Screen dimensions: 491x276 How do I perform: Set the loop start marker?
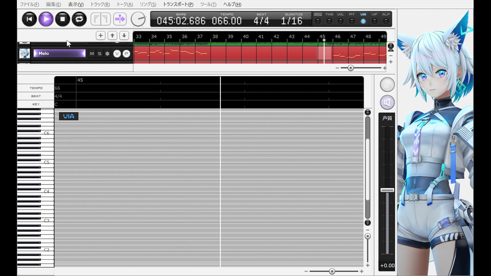[x=96, y=19]
